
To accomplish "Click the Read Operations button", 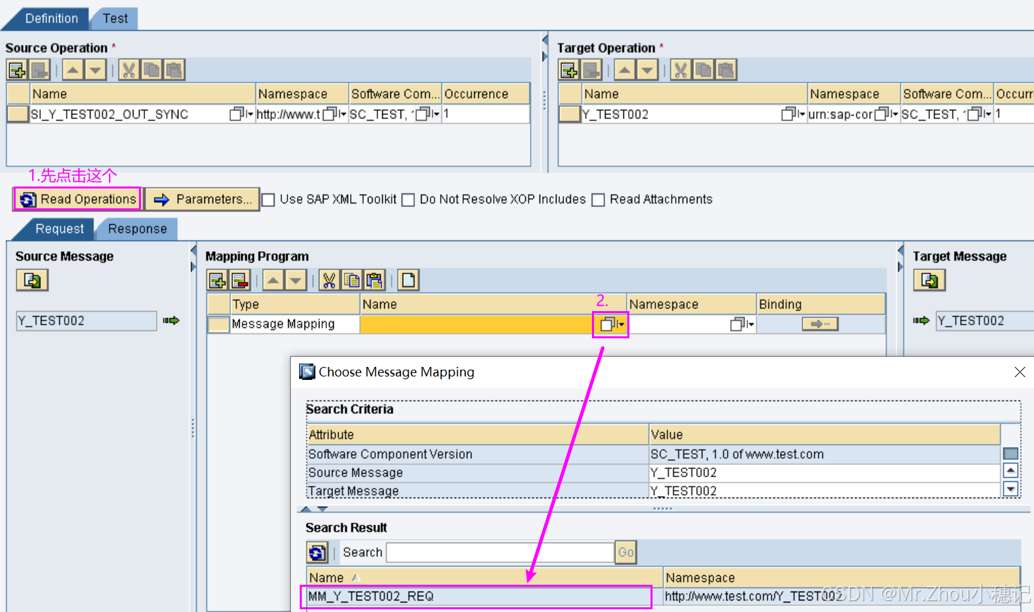I will (x=76, y=199).
